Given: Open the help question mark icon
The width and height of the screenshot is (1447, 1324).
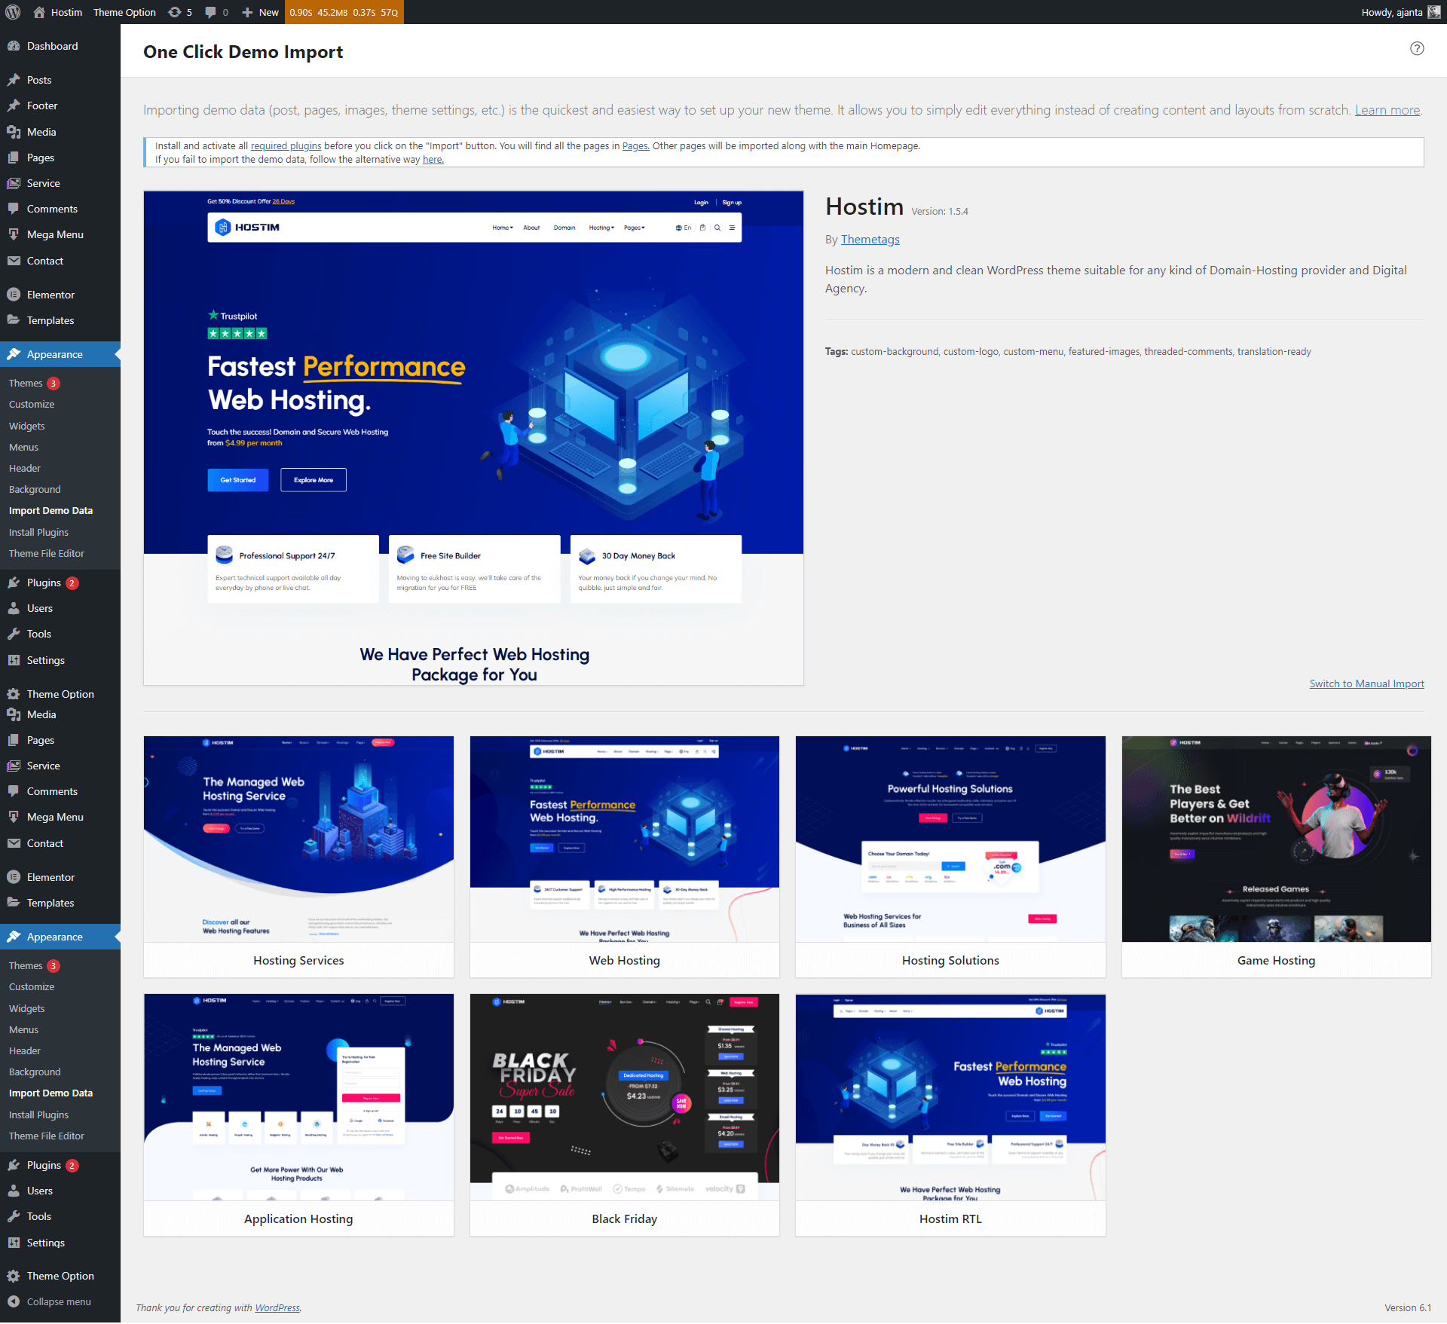Looking at the screenshot, I should click(1417, 48).
